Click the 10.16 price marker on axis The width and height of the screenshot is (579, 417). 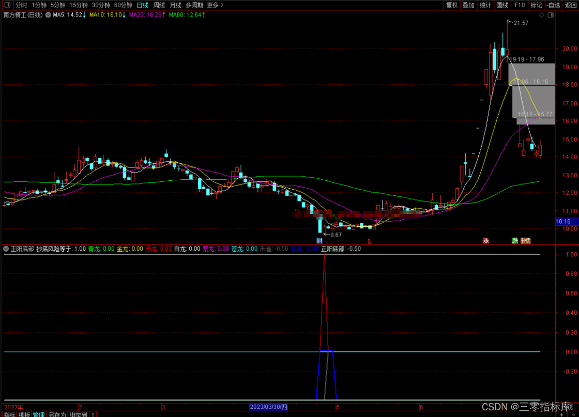[x=567, y=221]
